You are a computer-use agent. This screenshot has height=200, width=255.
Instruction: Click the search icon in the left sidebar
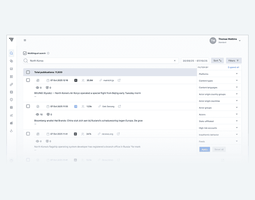pos(11,53)
